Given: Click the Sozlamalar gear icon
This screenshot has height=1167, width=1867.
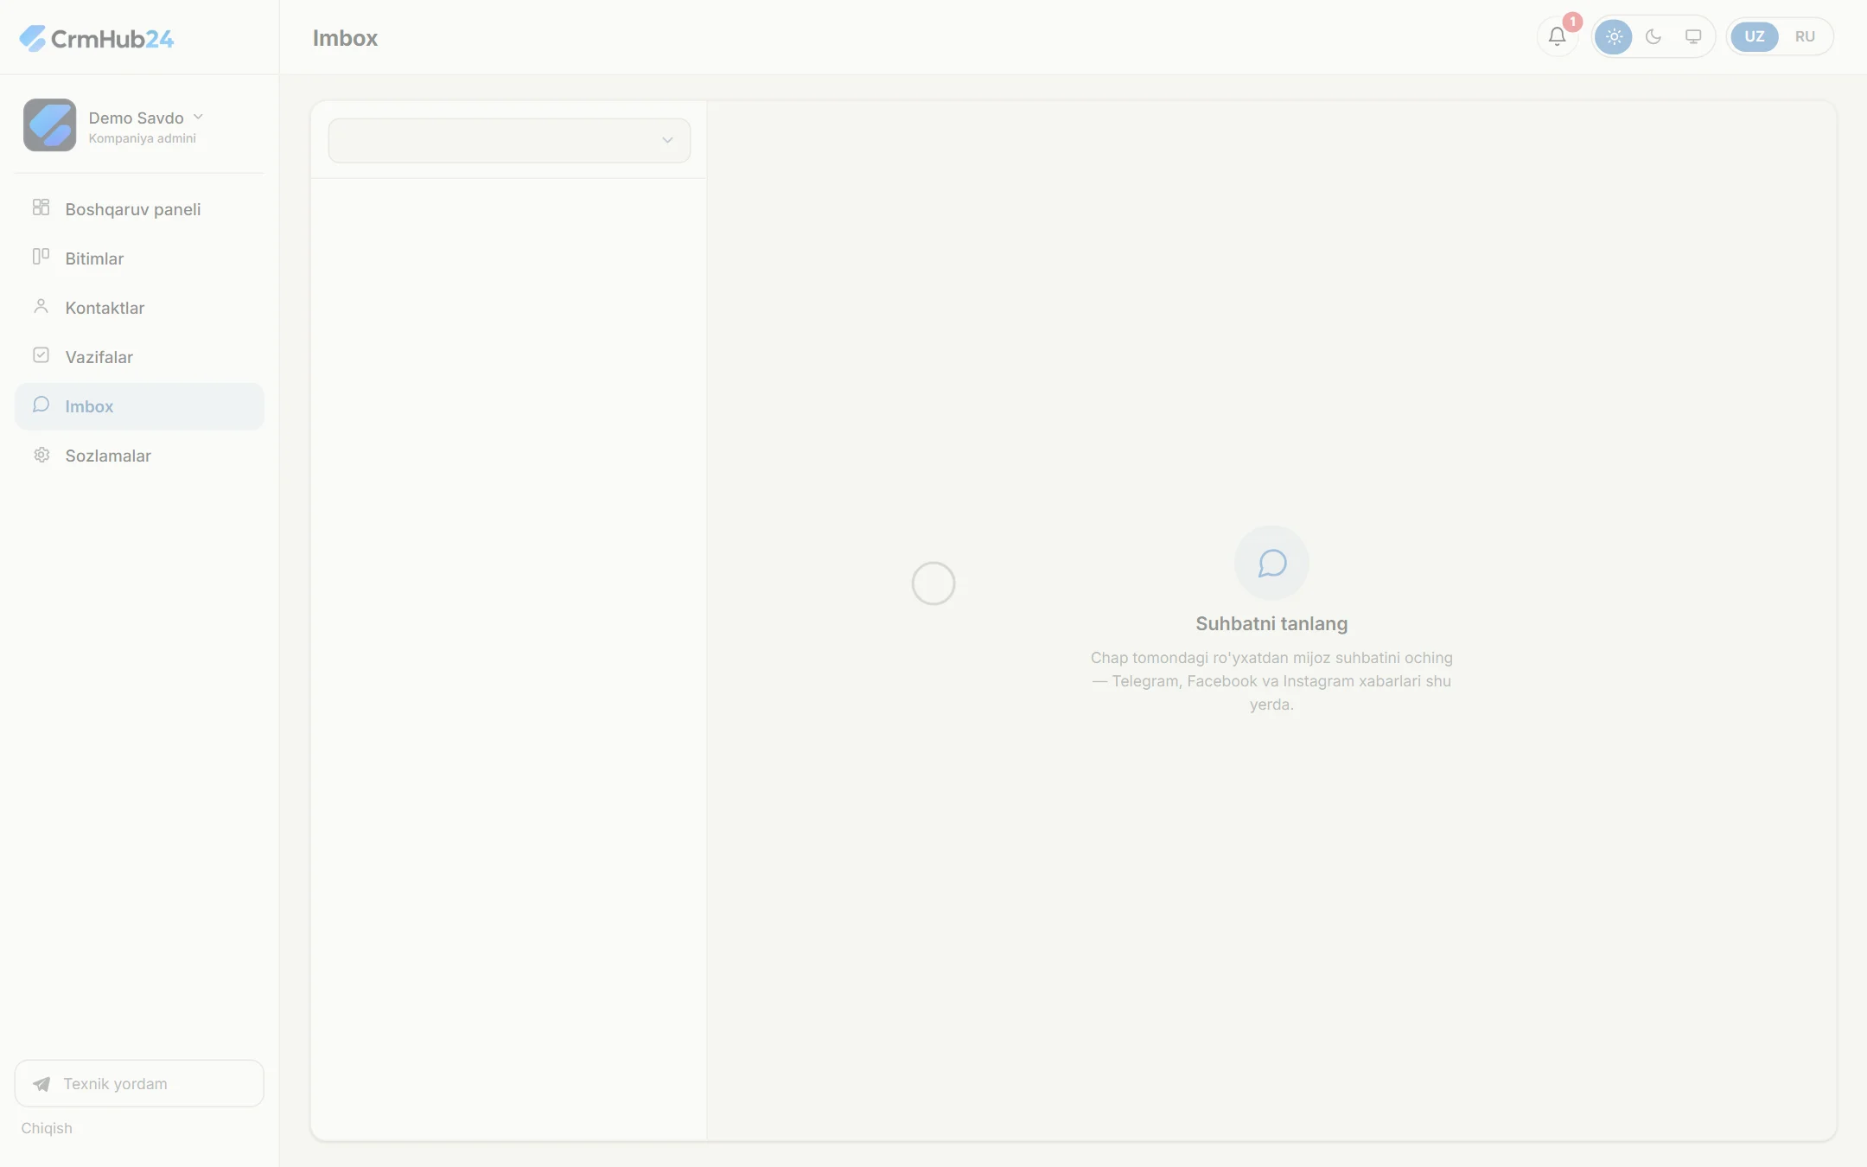Looking at the screenshot, I should tap(41, 455).
